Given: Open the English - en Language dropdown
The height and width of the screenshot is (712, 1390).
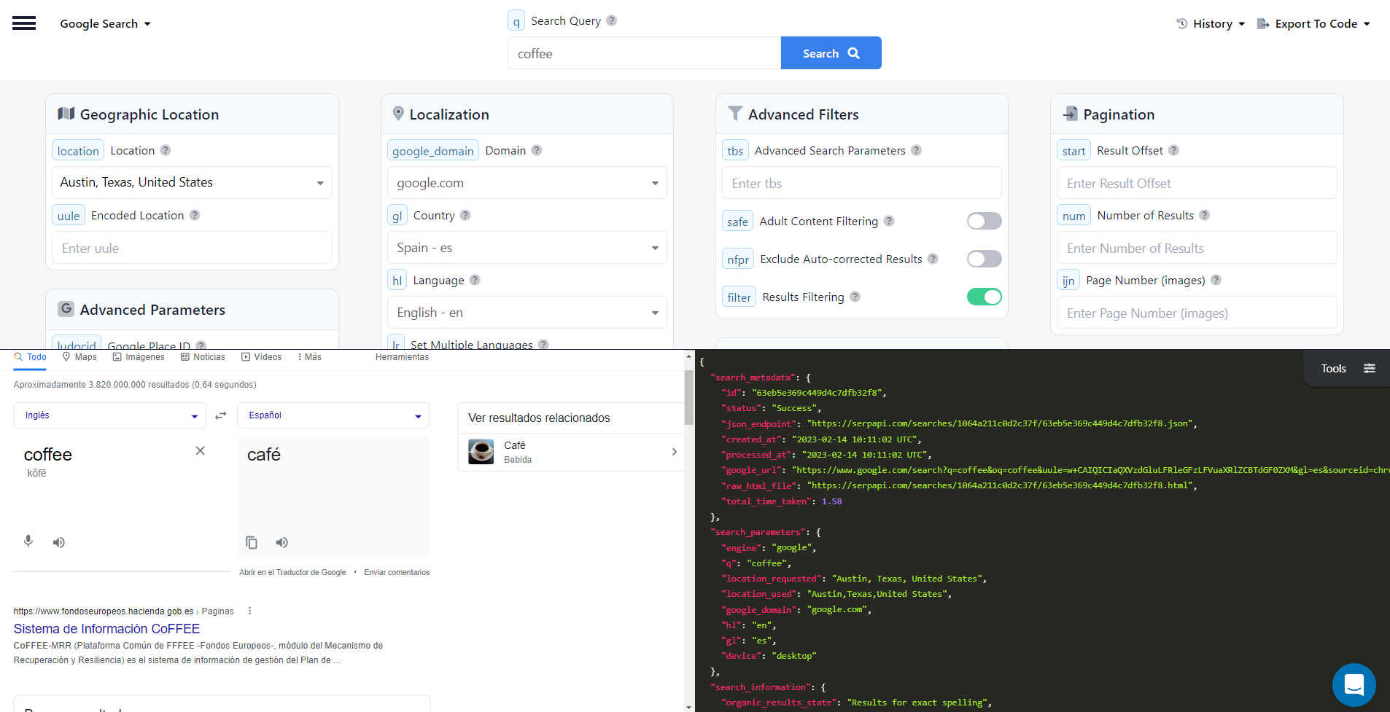Looking at the screenshot, I should 526,312.
